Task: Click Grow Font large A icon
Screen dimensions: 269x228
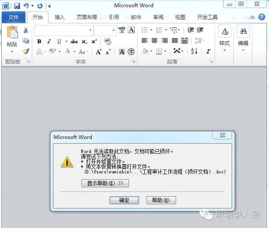Action: [x=98, y=52]
